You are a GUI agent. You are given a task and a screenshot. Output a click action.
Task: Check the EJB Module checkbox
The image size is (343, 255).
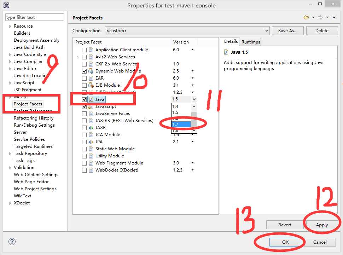pos(84,85)
